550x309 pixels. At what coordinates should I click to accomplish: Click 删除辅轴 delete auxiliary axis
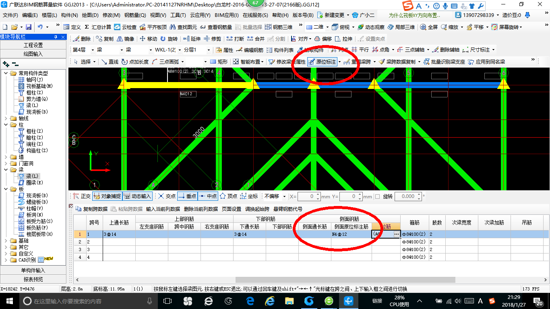(x=446, y=50)
